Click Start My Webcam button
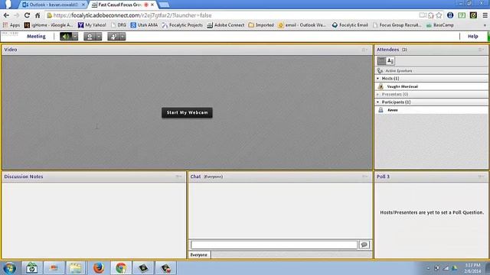The height and width of the screenshot is (275, 490). (x=187, y=112)
